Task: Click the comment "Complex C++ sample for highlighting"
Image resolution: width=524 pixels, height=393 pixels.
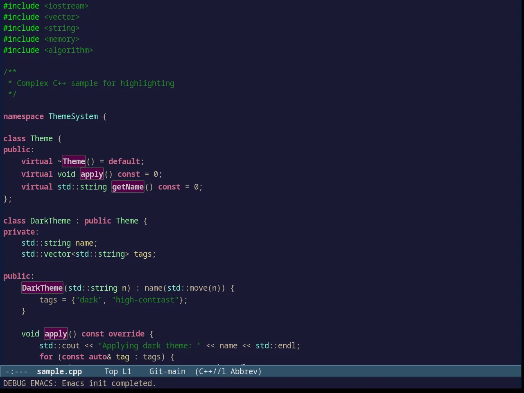Action: [x=95, y=84]
